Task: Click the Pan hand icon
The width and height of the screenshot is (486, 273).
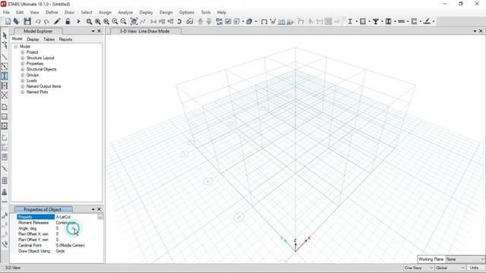Action: [x=134, y=21]
